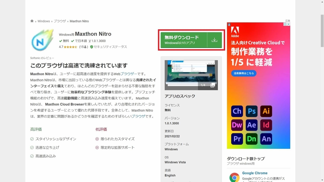Viewport: 324px width, 182px height.
Task: Open the ブラウザ breadcrumb link
Action: (60, 21)
